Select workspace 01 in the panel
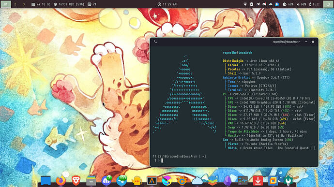This screenshot has height=187, width=334. (6, 4)
